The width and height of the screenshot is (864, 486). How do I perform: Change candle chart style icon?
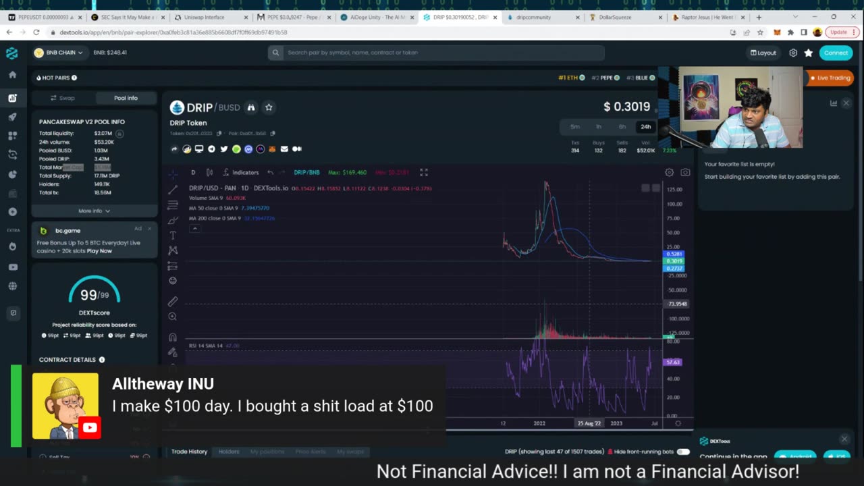click(209, 173)
